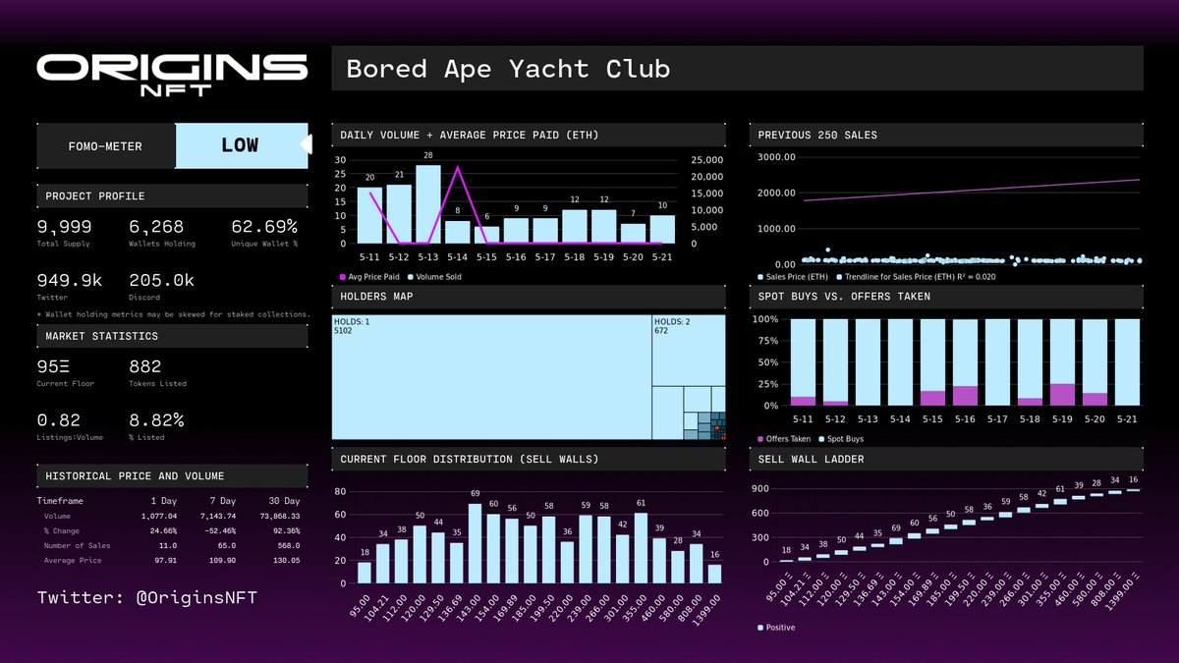Screen dimensions: 1179x663
Task: Select the 1,077.04 volume cell
Action: (157, 516)
